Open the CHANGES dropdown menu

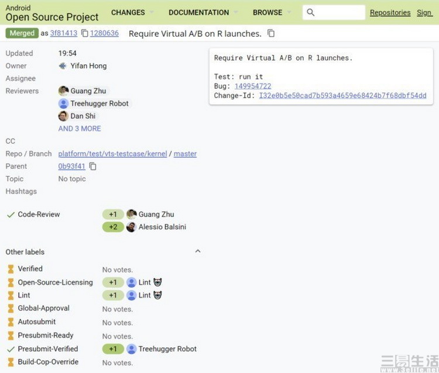pos(132,13)
